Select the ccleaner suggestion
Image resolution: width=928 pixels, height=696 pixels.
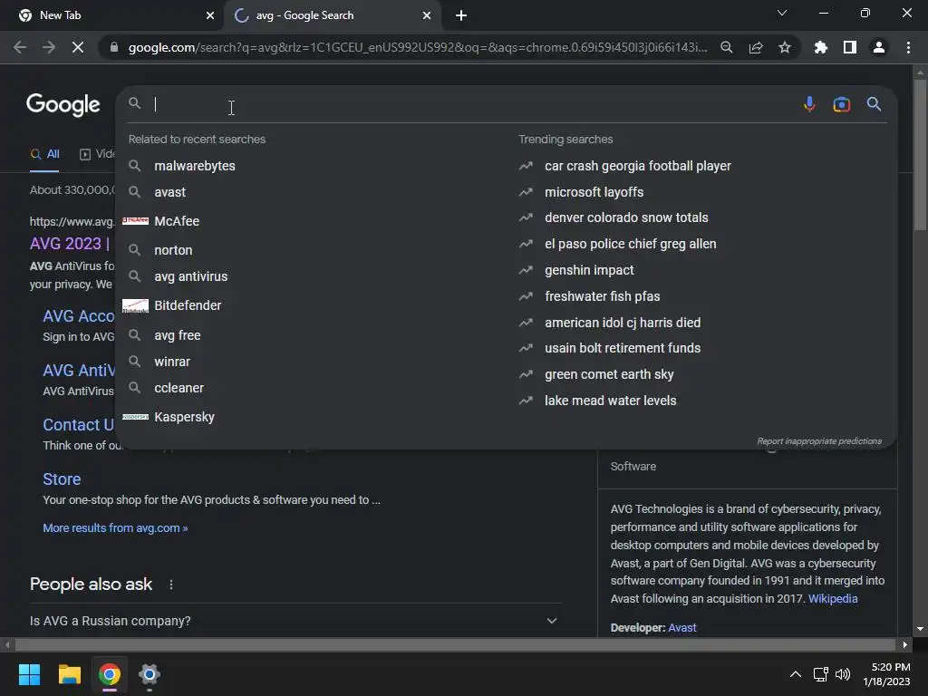[x=179, y=388]
